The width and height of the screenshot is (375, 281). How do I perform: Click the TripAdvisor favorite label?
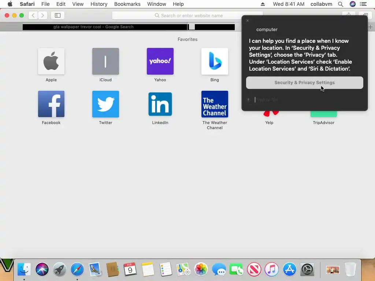[324, 123]
